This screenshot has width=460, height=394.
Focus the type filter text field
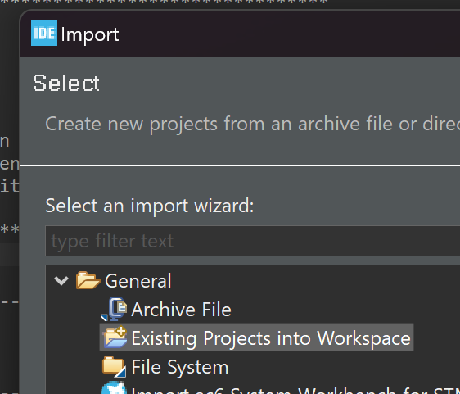coord(253,241)
